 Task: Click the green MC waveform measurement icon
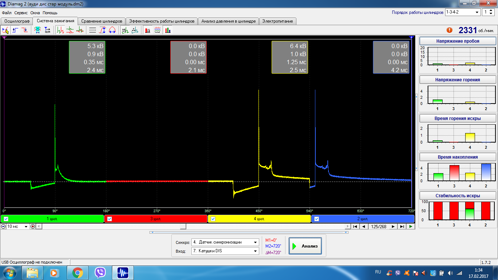pos(125,30)
